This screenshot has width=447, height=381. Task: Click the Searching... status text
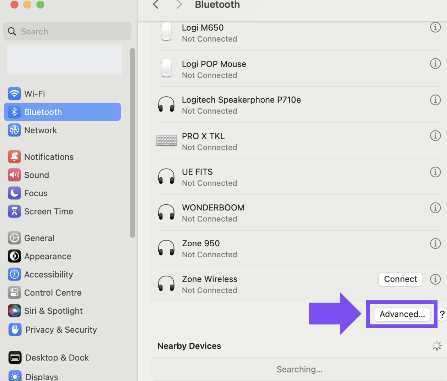(x=300, y=369)
